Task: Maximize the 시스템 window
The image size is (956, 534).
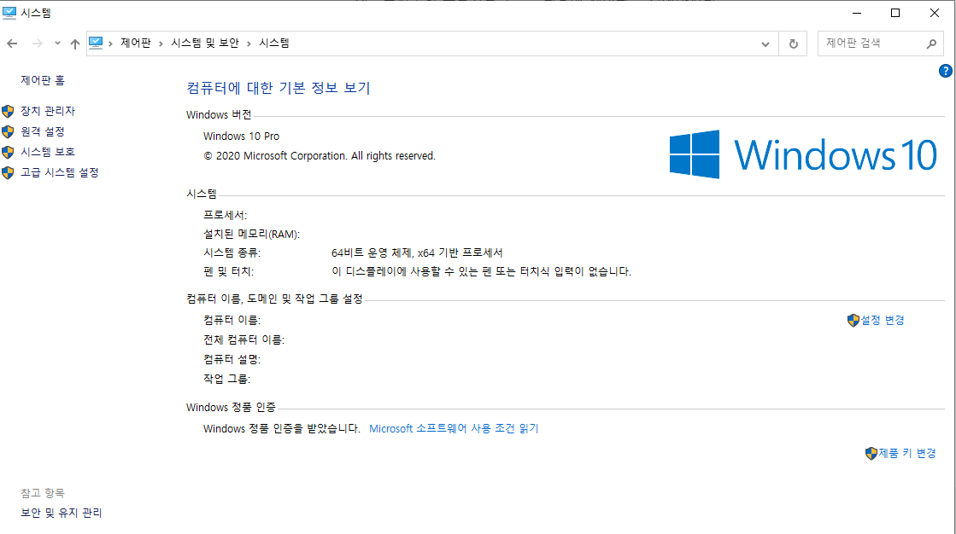Action: (895, 13)
